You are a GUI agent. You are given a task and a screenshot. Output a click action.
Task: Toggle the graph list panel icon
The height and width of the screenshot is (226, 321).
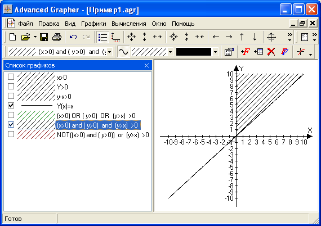(102, 37)
